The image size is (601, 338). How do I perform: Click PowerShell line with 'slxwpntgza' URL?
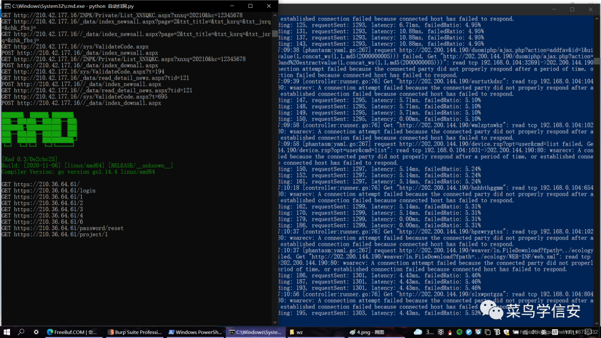tap(436, 294)
